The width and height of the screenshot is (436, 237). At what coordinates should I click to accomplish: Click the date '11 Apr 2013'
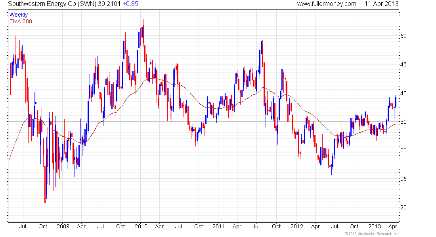coord(381,4)
